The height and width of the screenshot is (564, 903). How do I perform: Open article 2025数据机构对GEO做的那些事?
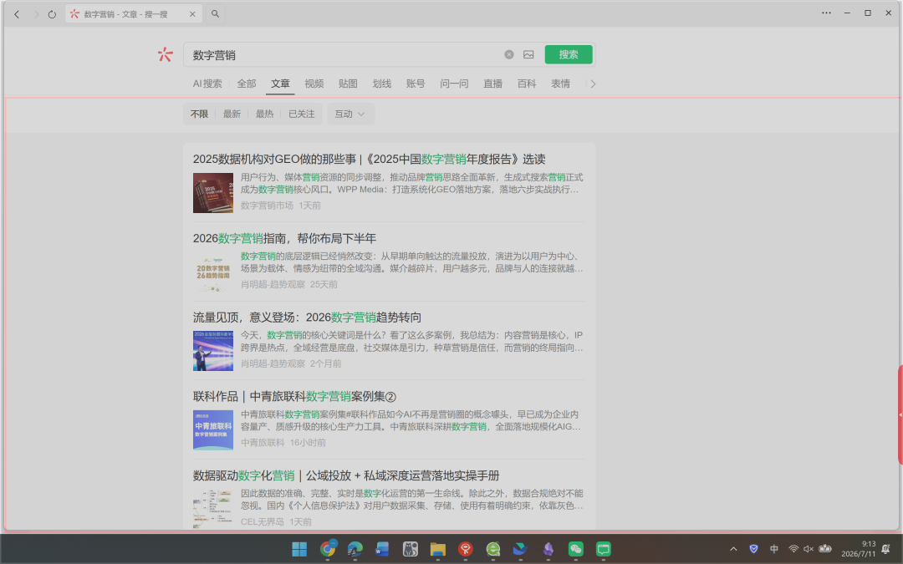(370, 159)
